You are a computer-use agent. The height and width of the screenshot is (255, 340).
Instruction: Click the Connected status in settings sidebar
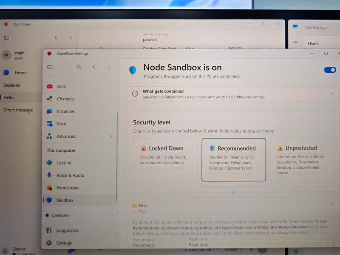[x=60, y=215]
